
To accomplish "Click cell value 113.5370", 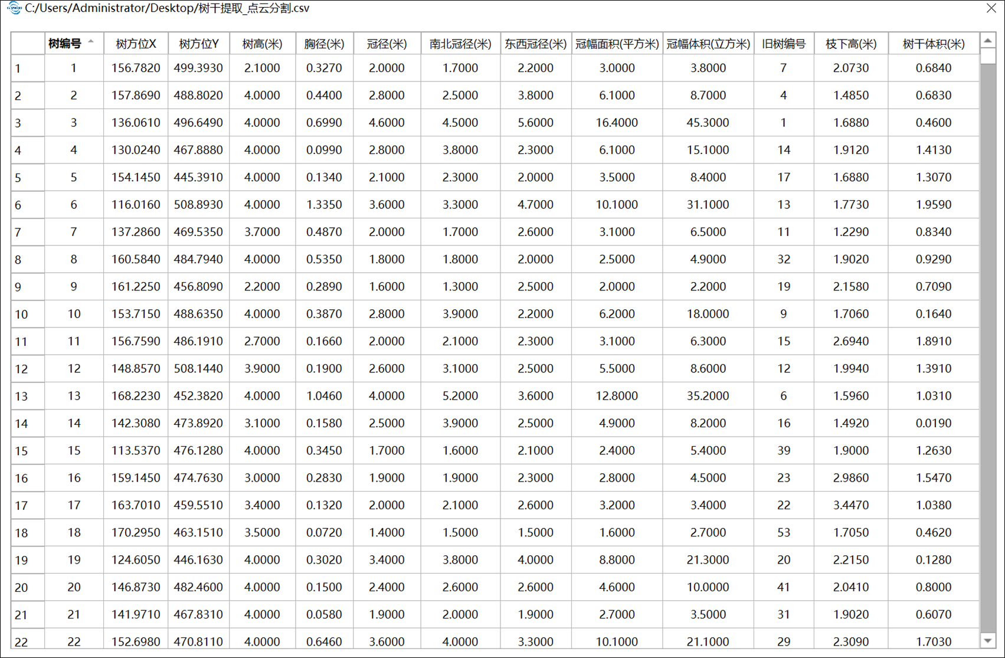I will click(136, 451).
